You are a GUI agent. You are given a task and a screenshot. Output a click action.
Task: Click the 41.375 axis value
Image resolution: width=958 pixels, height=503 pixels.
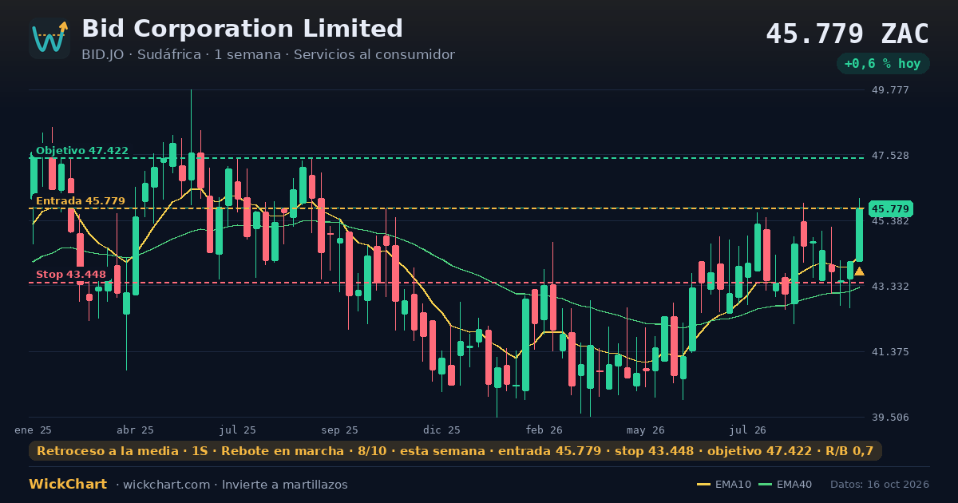890,351
